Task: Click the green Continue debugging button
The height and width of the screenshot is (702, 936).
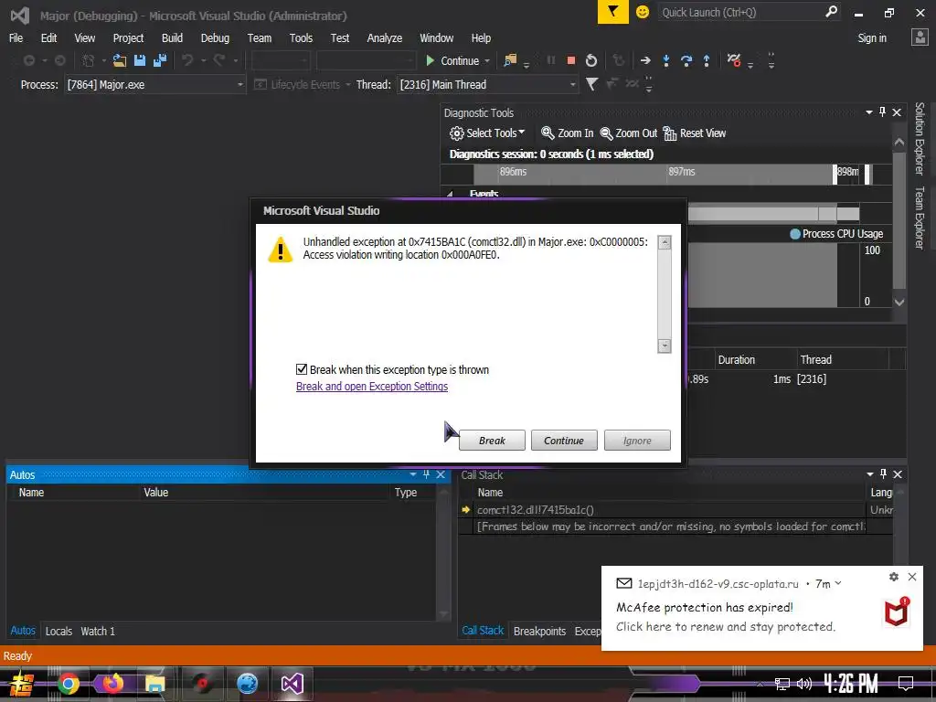Action: (x=452, y=61)
